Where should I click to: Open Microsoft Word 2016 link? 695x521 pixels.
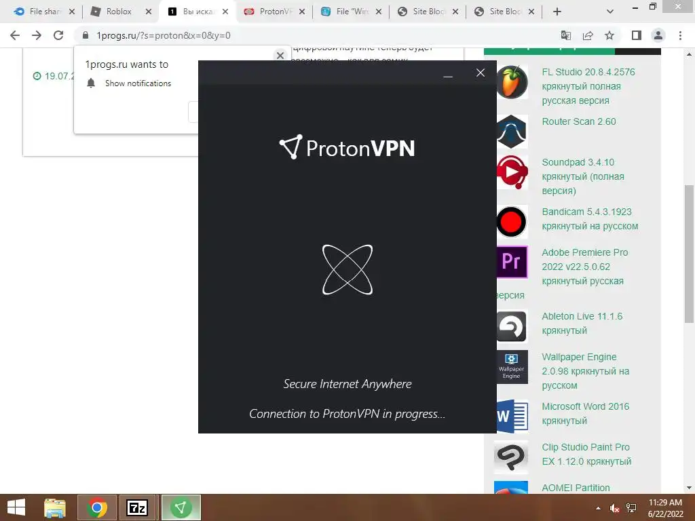[x=586, y=413]
